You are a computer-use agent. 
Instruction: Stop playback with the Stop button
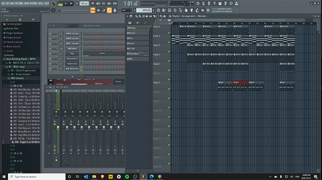(x=71, y=4)
